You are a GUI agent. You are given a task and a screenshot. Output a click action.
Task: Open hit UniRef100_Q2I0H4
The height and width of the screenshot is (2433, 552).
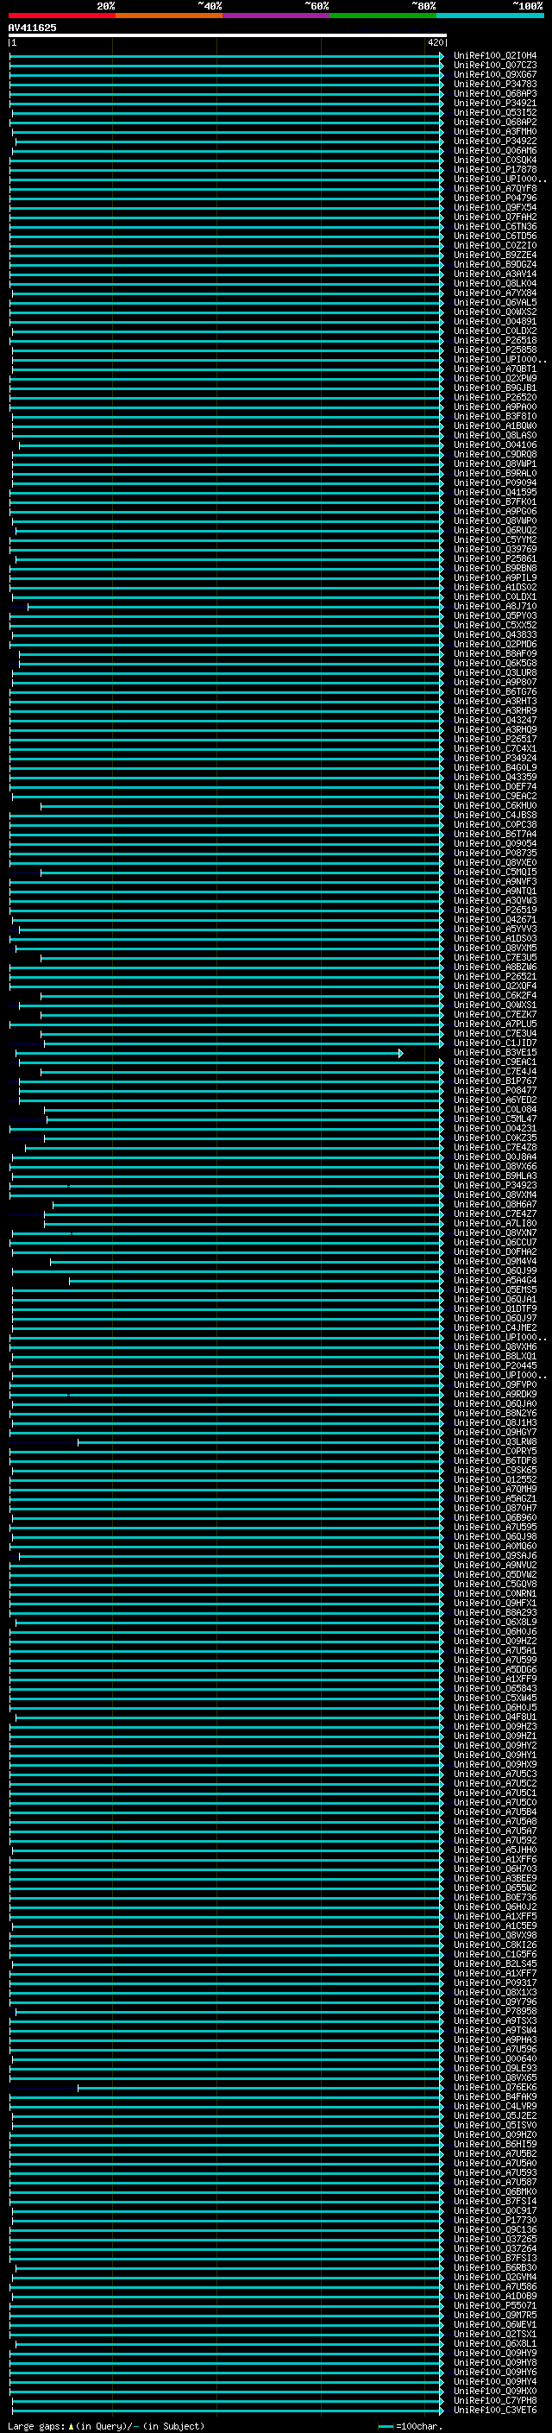point(495,56)
